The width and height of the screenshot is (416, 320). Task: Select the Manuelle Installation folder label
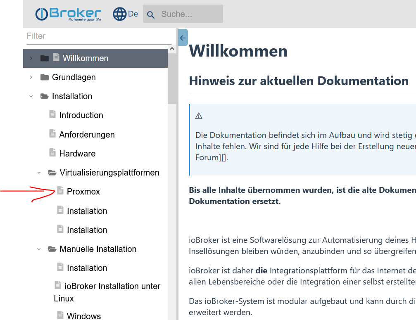(x=98, y=249)
